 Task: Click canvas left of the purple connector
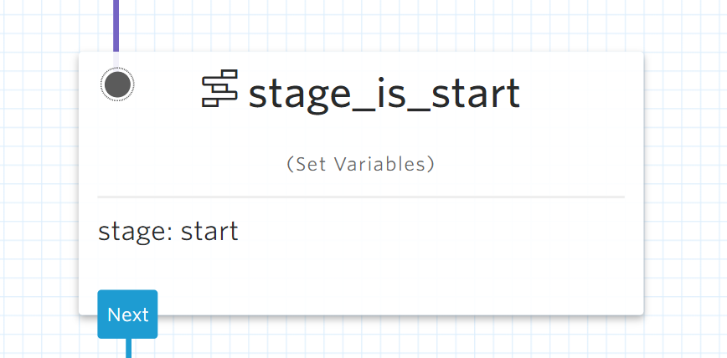(x=50, y=23)
